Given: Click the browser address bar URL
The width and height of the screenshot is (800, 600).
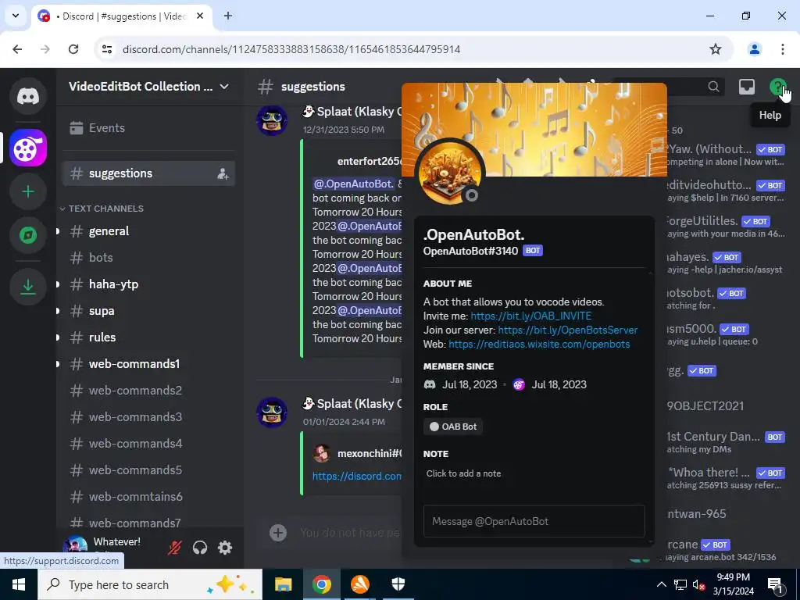Looking at the screenshot, I should 291,49.
